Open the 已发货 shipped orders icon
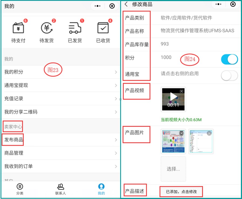This screenshot has height=199, width=242. tap(75, 30)
